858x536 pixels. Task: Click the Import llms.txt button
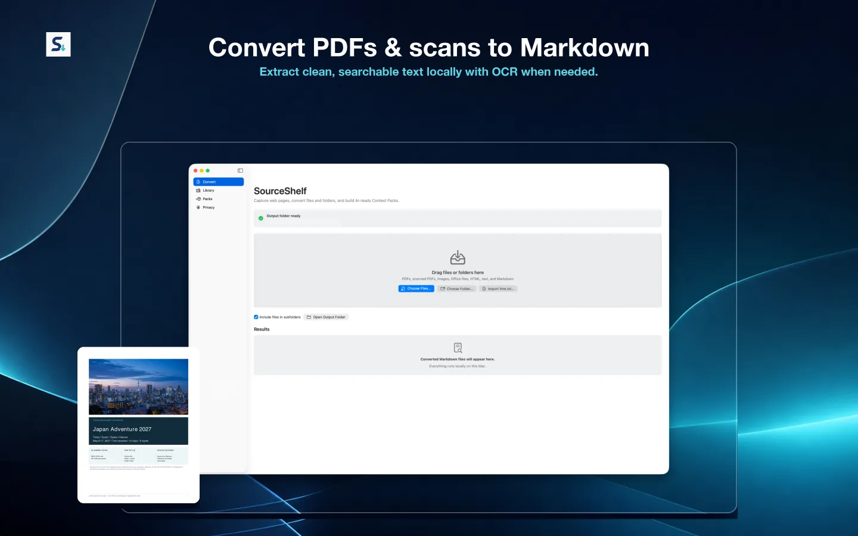[498, 288]
